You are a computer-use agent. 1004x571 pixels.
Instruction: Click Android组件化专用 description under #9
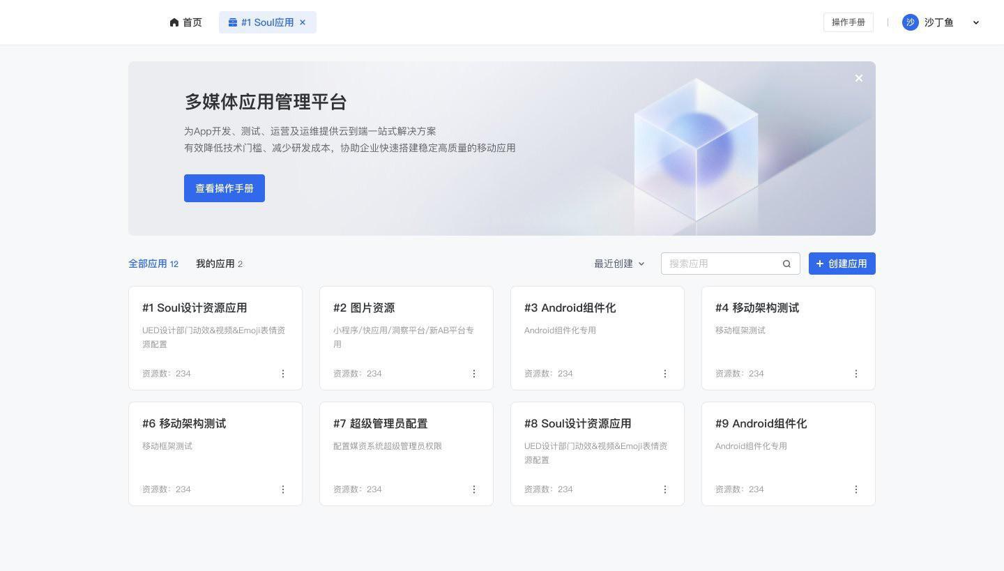click(x=751, y=446)
